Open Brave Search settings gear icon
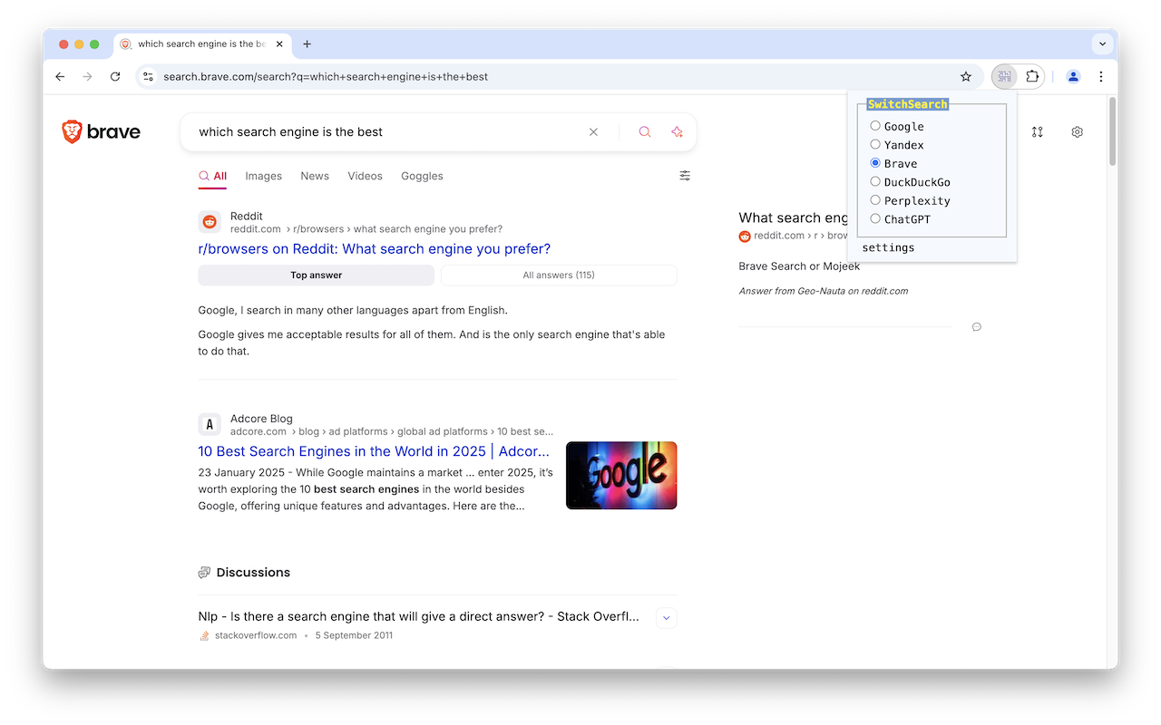Image resolution: width=1161 pixels, height=725 pixels. coord(1077,131)
